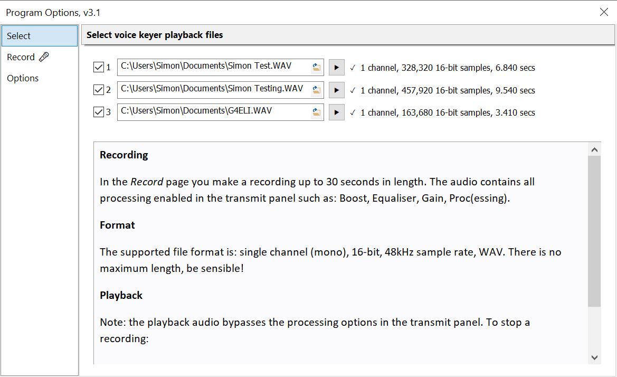Toggle checkbox for playback file 3
Viewport: 617px width, 377px height.
tap(98, 112)
